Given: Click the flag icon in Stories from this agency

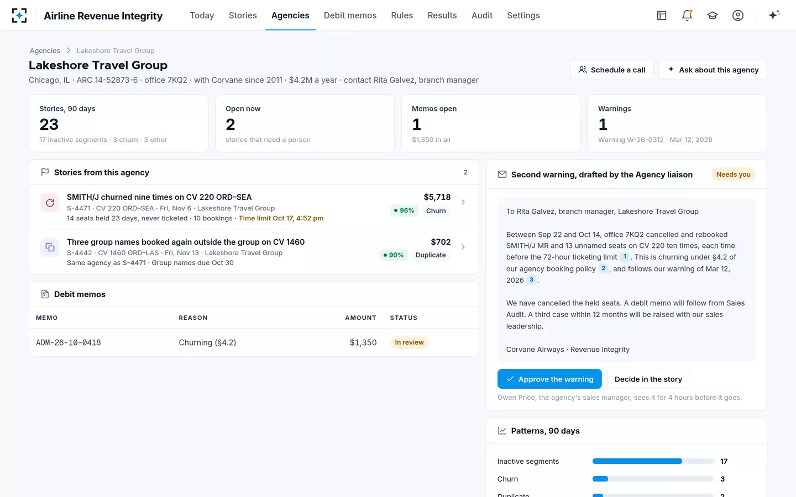Looking at the screenshot, I should point(45,172).
